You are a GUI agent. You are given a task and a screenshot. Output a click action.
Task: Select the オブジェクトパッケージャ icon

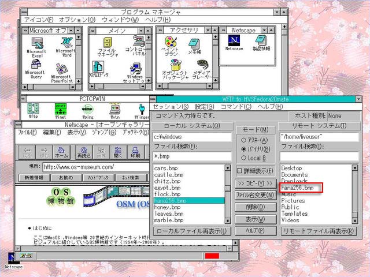point(175,69)
